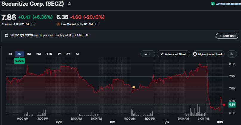Click the -1.60 (-20.13%) change text
The height and width of the screenshot is (125, 241).
tap(87, 17)
